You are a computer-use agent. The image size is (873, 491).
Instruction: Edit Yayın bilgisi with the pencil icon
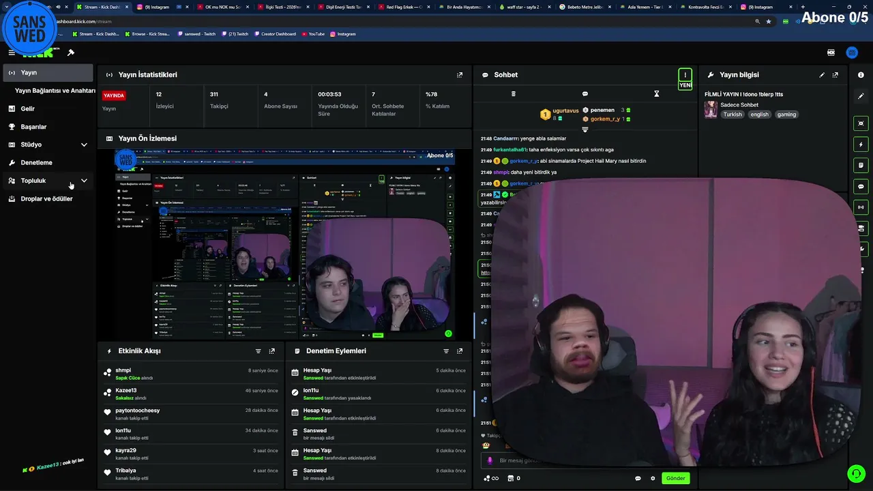point(822,75)
